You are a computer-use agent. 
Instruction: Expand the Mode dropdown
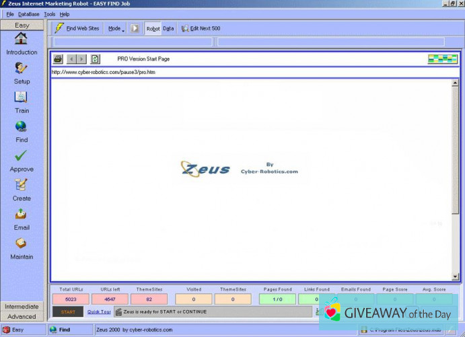tap(116, 29)
